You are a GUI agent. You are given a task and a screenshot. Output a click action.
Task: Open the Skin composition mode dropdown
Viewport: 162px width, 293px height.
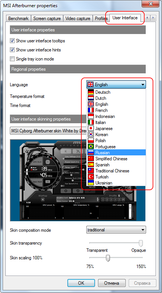click(x=116, y=230)
